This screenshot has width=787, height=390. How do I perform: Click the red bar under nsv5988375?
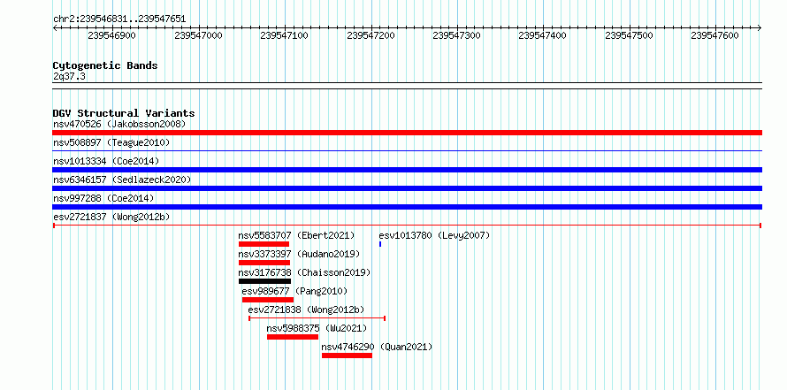point(293,337)
